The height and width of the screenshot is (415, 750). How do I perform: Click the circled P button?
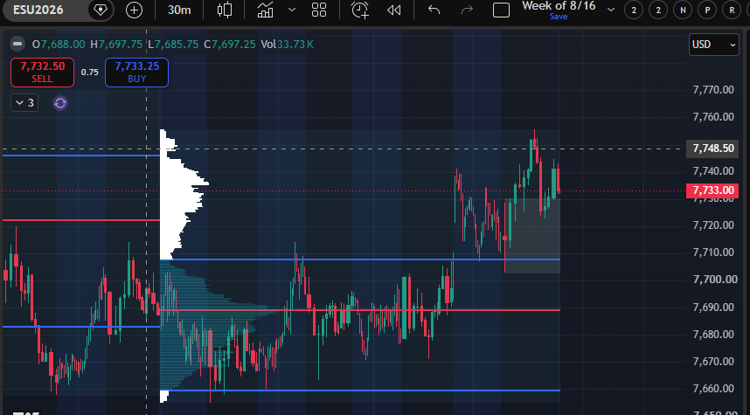[x=707, y=10]
